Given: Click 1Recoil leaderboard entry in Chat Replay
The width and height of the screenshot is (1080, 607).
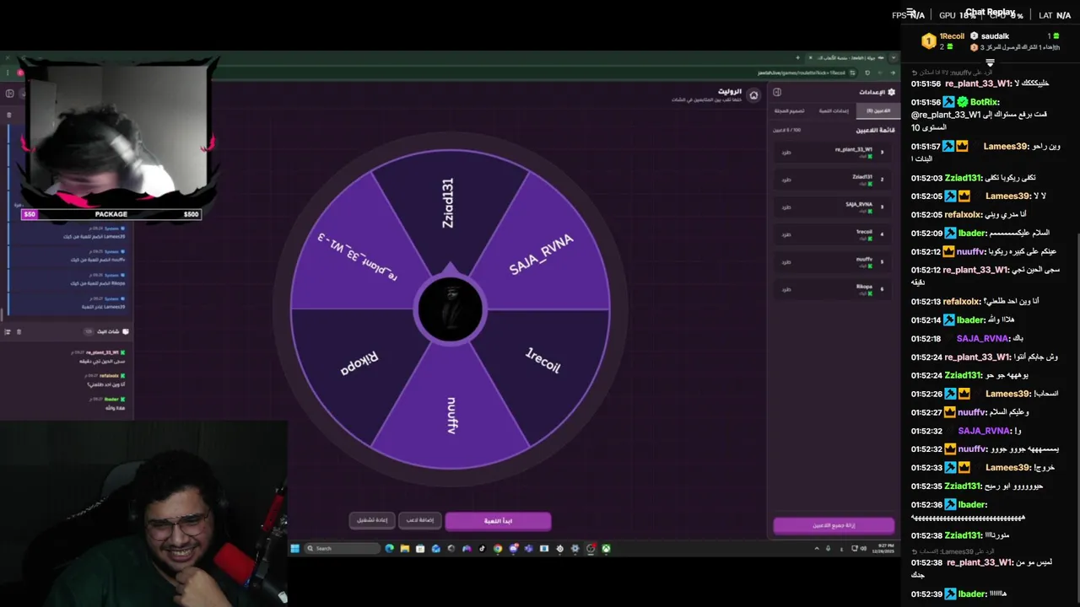Looking at the screenshot, I should (x=942, y=40).
